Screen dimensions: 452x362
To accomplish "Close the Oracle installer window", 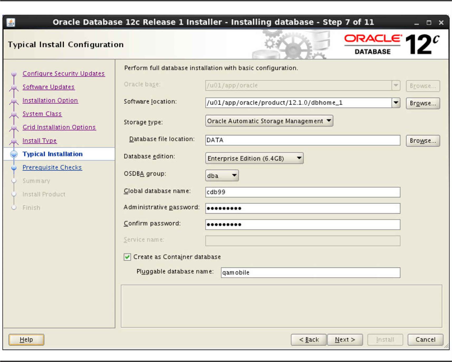I will [441, 23].
